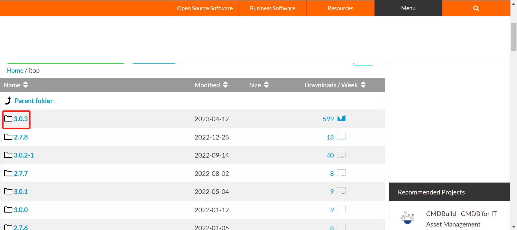
Task: View download stats chart for 3.0.3
Action: click(341, 118)
